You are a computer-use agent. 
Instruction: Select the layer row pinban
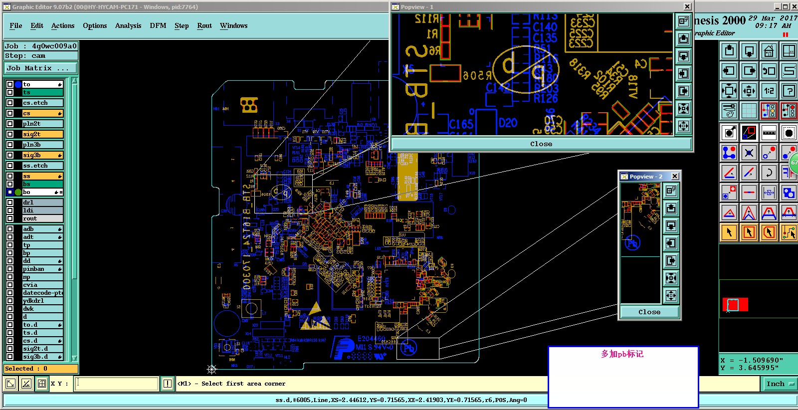(43, 269)
